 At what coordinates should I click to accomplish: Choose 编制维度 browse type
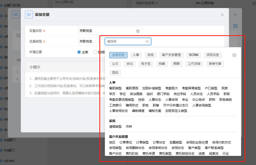point(138,111)
